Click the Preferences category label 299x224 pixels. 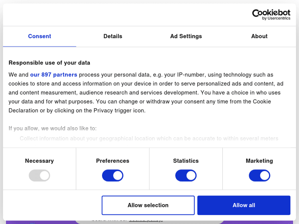[113, 161]
